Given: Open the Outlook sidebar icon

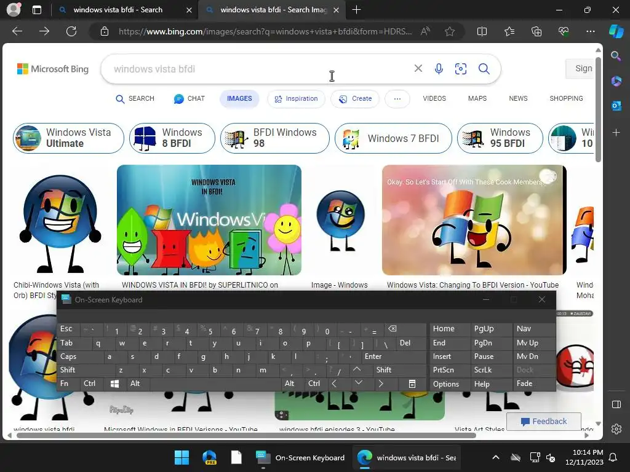Looking at the screenshot, I should [616, 106].
